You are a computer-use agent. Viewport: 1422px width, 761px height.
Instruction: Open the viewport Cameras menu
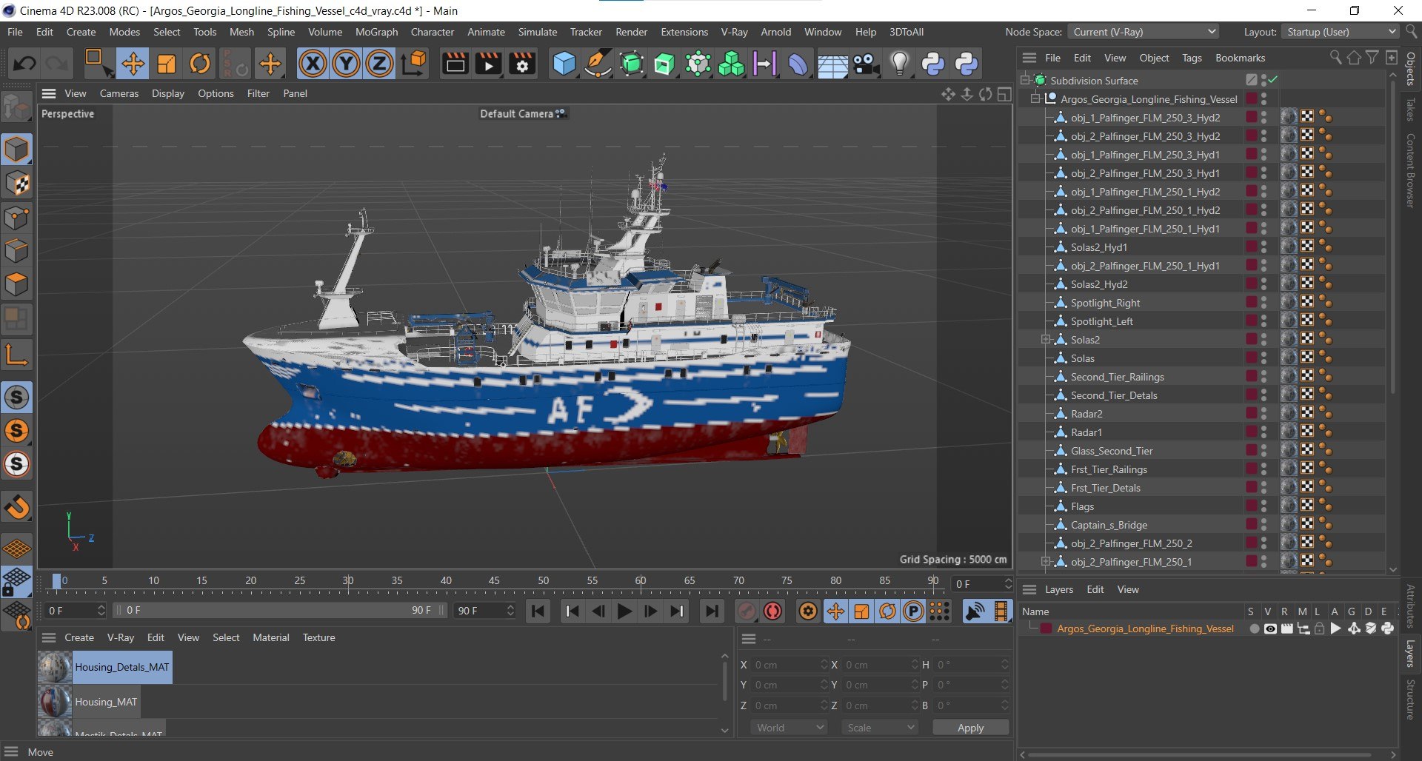tap(119, 93)
